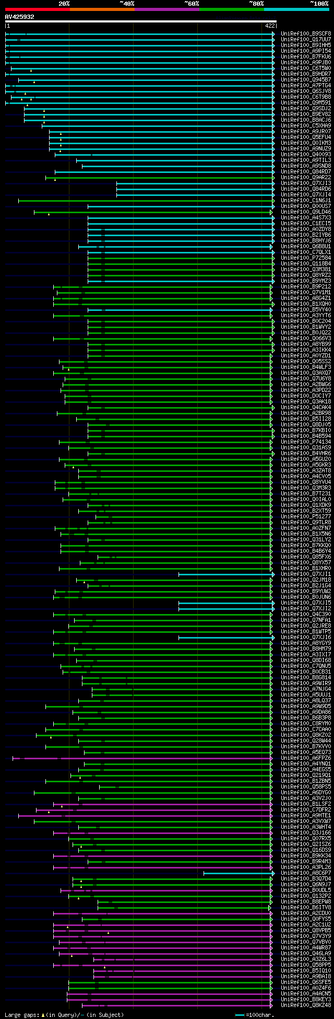The height and width of the screenshot is (1019, 334).
Task: Select label UniRef100_Q7XJI3
Action: click(x=306, y=183)
